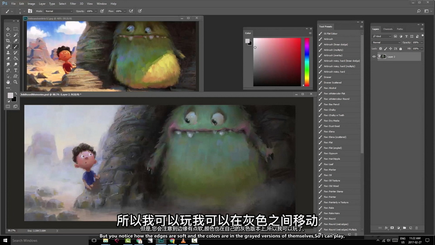Select the History Brush tool
Screen dimensions: 435x245
tap(16, 53)
